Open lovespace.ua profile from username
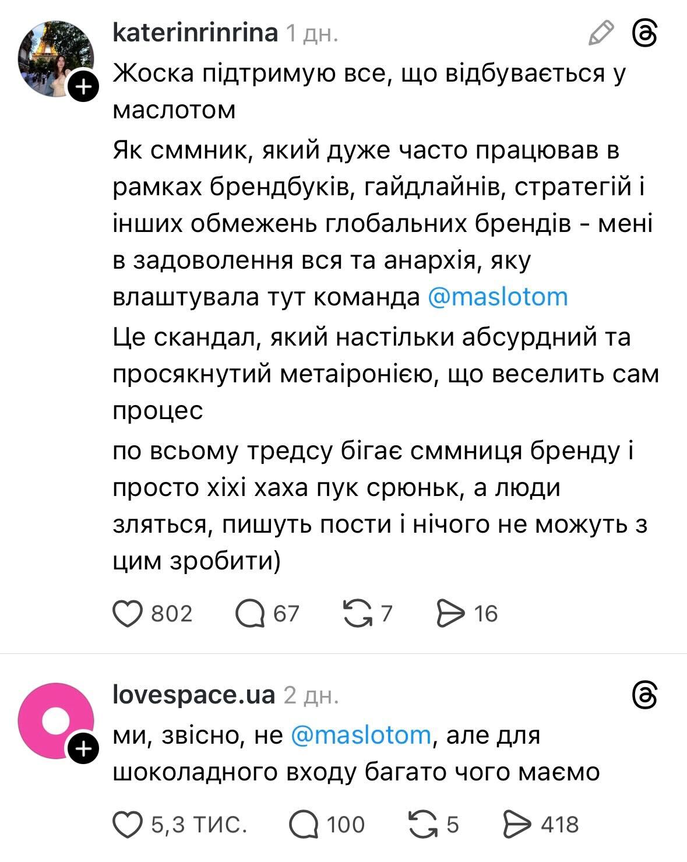 193,695
